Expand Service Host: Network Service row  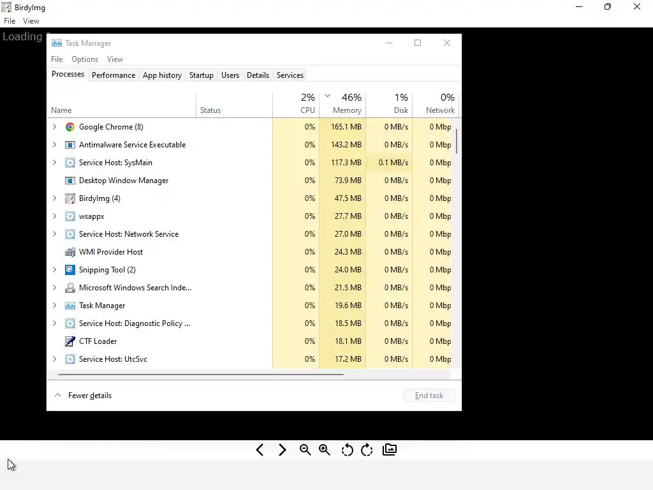pos(55,234)
